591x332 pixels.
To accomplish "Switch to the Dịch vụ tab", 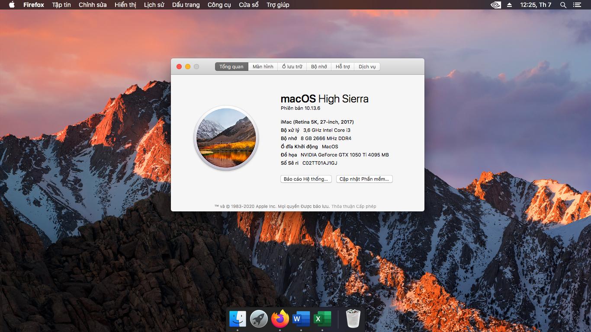I will 367,67.
